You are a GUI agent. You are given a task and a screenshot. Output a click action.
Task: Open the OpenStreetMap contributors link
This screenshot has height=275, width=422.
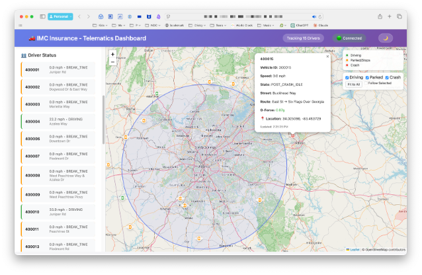(385, 250)
